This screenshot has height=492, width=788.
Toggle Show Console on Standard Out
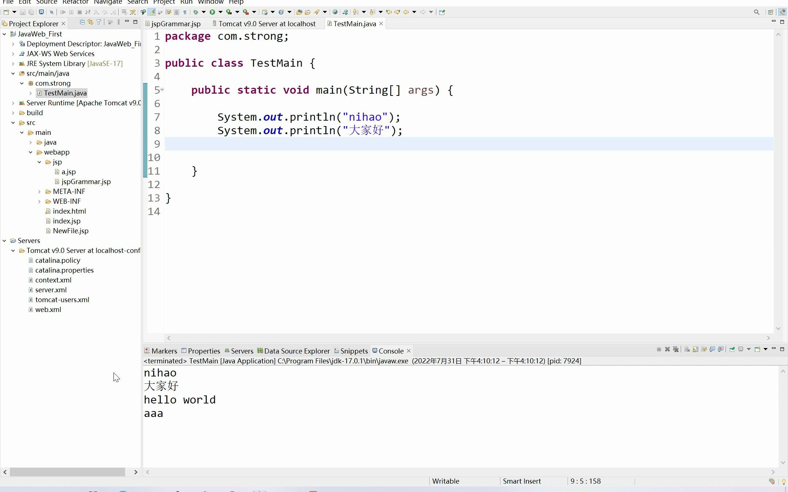[712, 349]
